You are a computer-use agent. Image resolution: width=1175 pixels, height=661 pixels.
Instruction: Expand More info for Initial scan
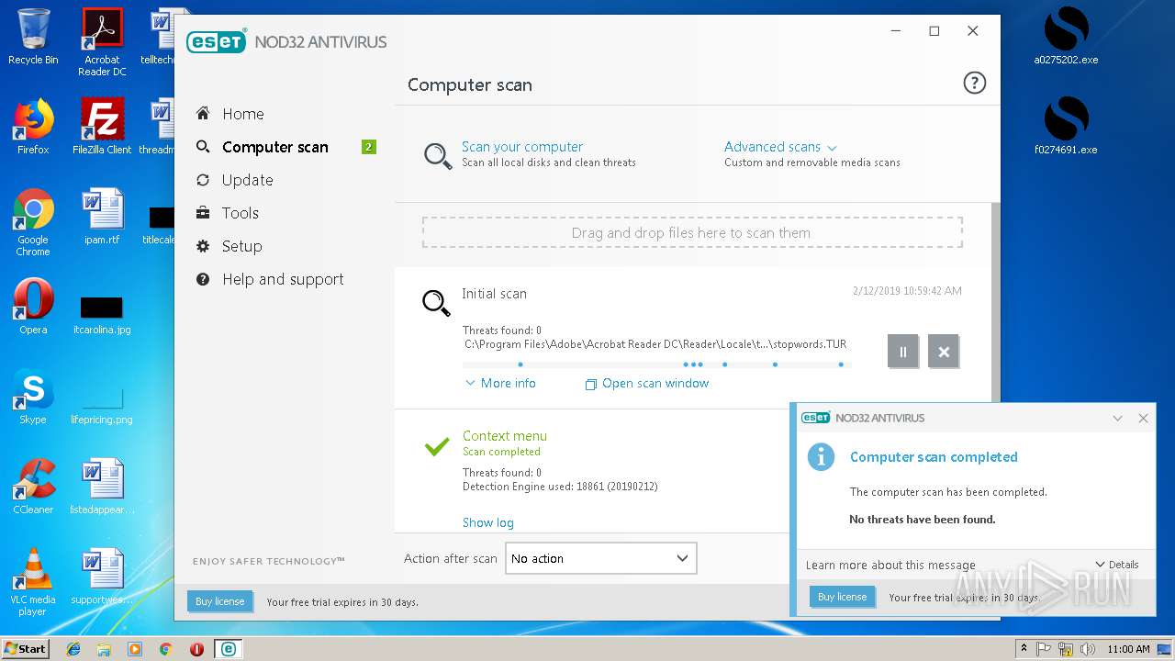[x=500, y=383]
